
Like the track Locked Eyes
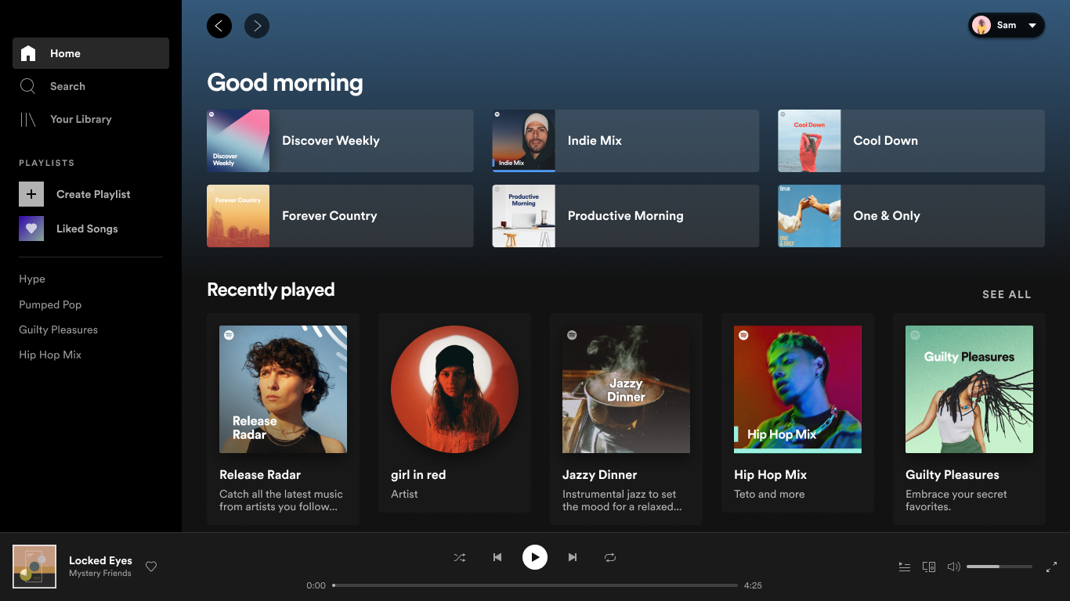click(150, 567)
